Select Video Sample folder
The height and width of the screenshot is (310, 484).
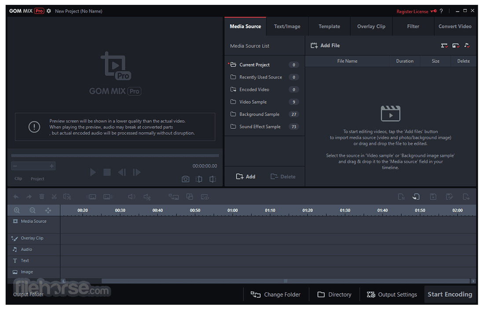point(264,102)
